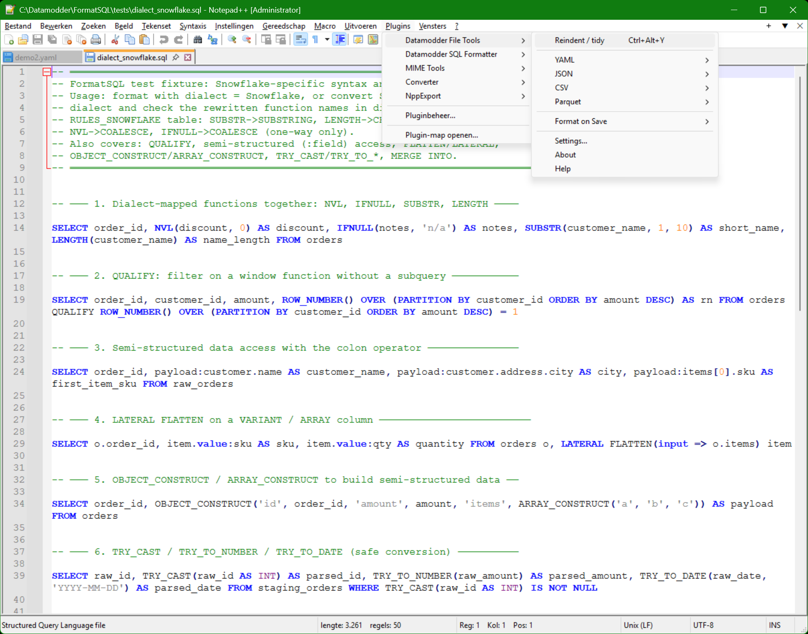
Task: Open user-defined language dialog icon
Action: pyautogui.click(x=358, y=40)
